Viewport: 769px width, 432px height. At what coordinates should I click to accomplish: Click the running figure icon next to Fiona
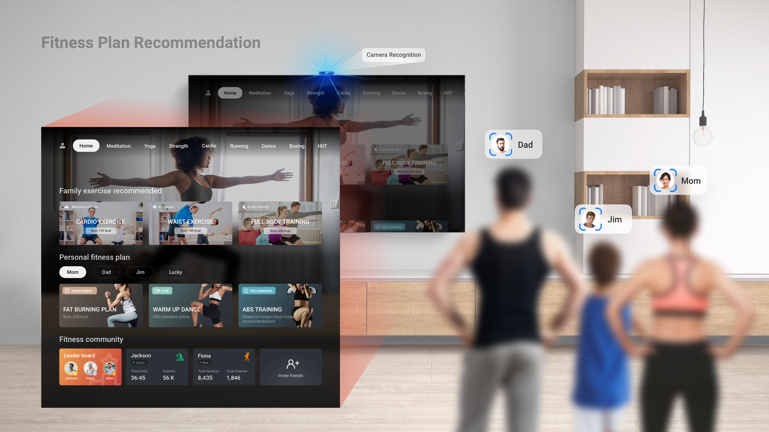247,357
